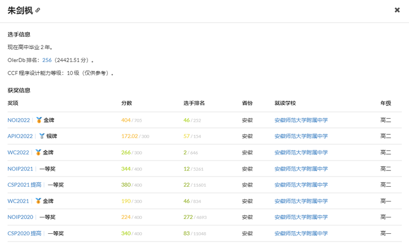The image size is (409, 244).
Task: Click the 选手排名 column header
Action: (x=194, y=103)
